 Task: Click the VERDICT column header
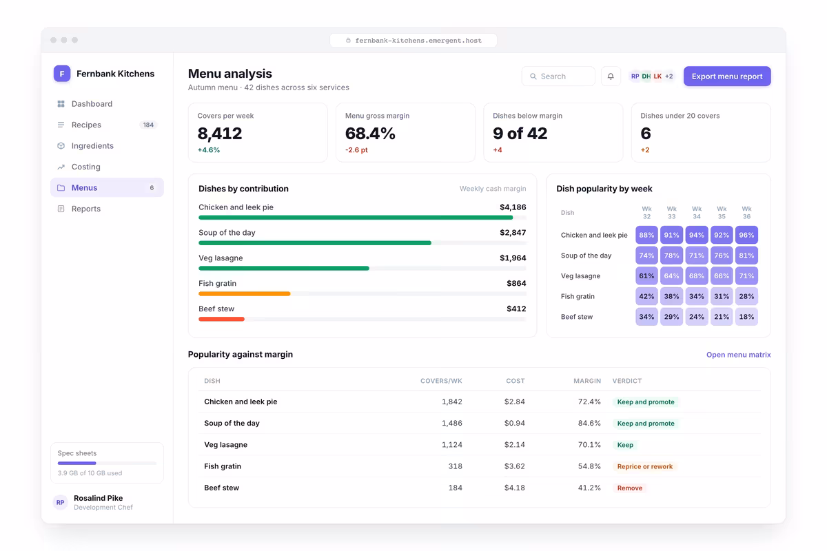(x=627, y=381)
